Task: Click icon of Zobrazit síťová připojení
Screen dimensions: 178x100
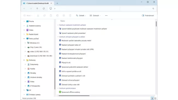Action: click(60, 80)
